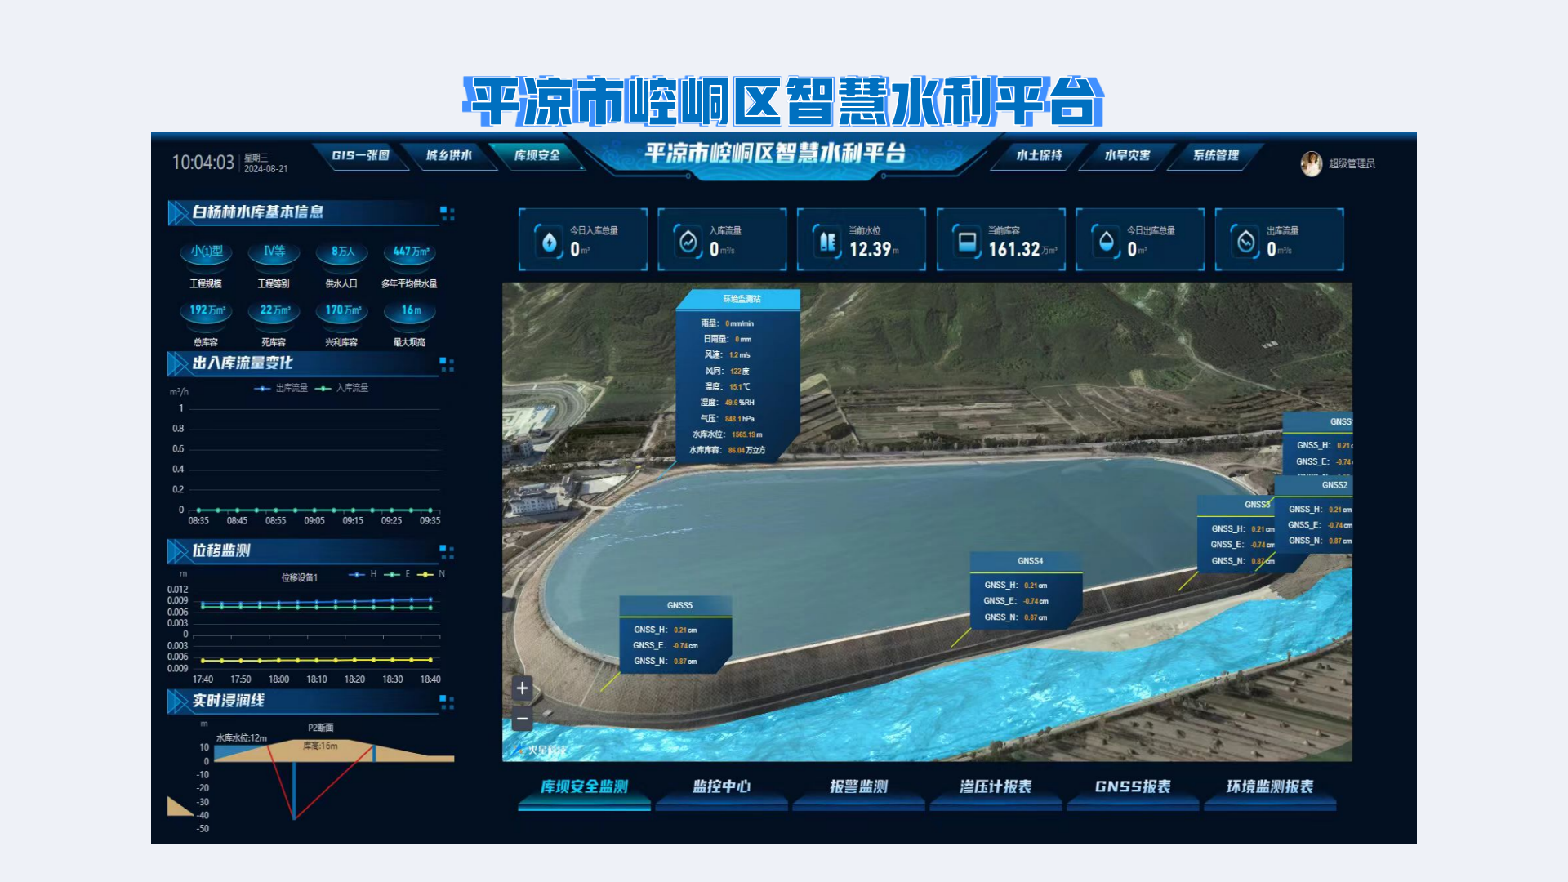
Task: Switch to the GIS一张图 tab
Action: tap(360, 155)
